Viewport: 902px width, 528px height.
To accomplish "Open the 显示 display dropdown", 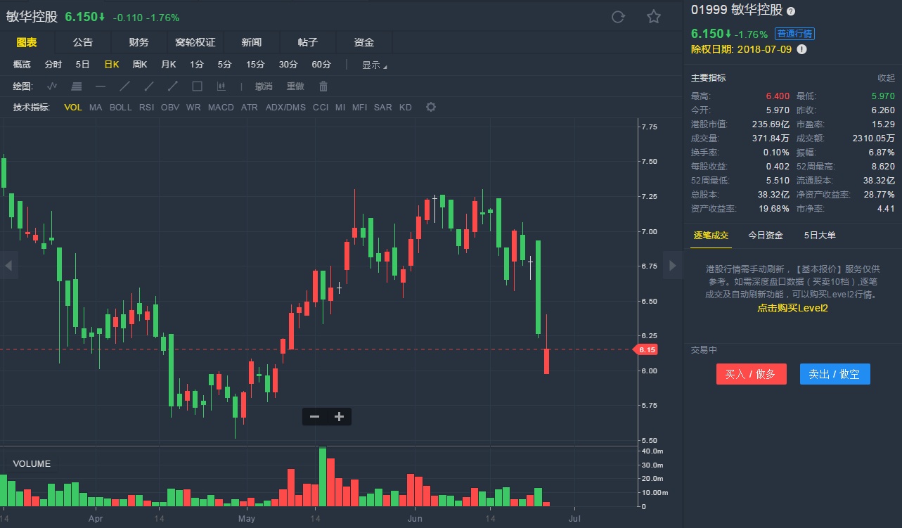I will coord(374,65).
